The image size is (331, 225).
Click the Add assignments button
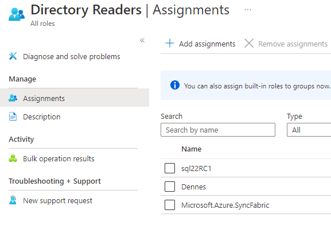pos(200,44)
